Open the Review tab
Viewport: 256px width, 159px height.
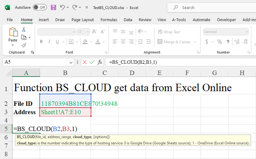coord(145,20)
